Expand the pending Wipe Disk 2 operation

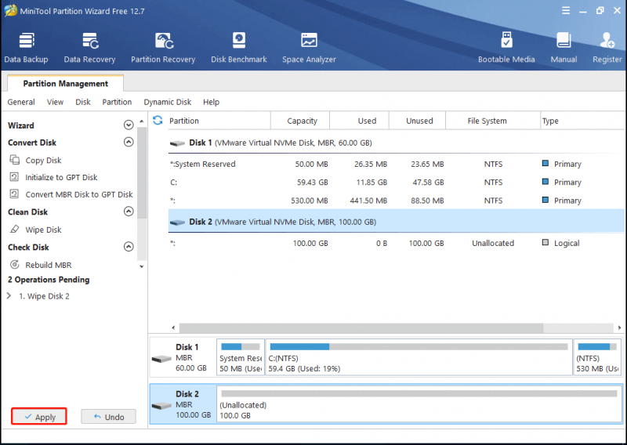[9, 296]
